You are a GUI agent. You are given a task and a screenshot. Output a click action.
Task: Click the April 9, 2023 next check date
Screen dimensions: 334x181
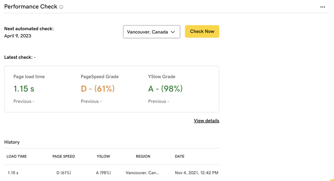tap(18, 36)
